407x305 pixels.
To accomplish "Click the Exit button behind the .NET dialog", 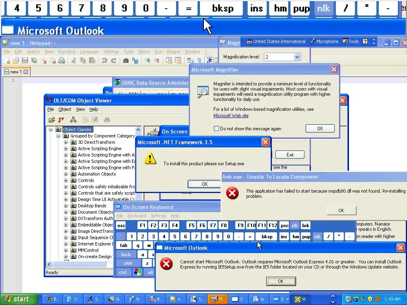I will [x=290, y=155].
